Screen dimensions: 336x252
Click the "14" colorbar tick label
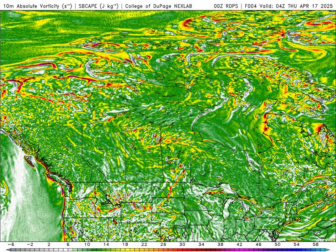[106, 244]
